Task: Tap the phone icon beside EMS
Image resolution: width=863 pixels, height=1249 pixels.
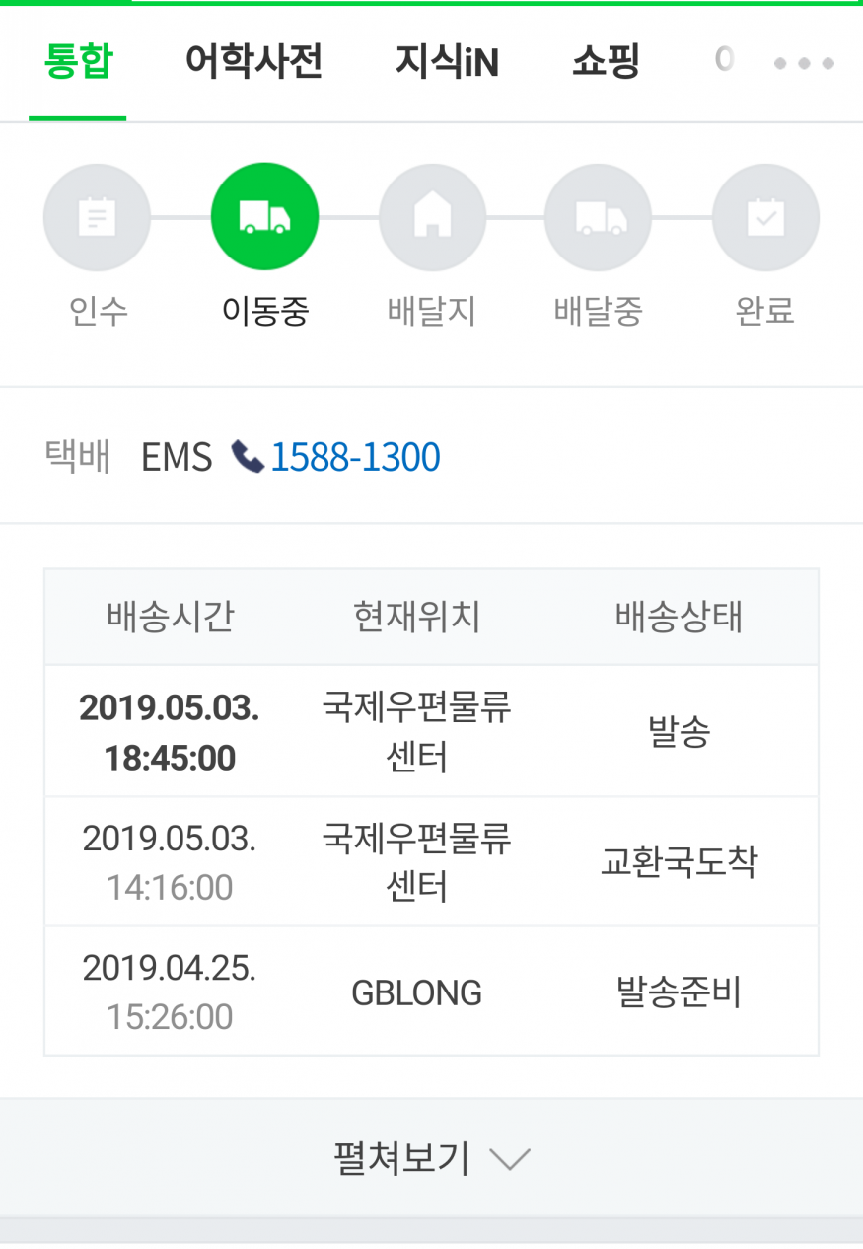Action: click(x=248, y=457)
